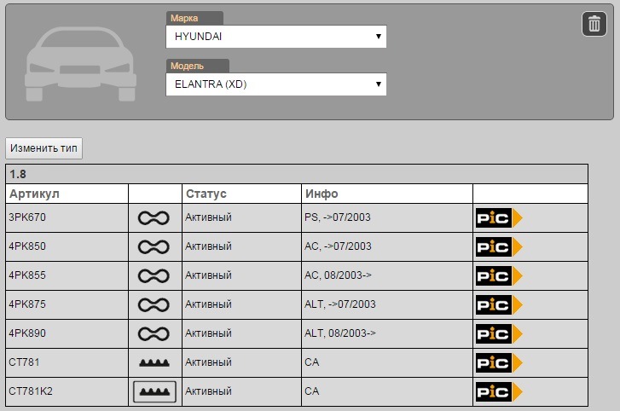Click CA info in CT781 row
Viewport: 620px width, 411px height.
[x=311, y=362]
